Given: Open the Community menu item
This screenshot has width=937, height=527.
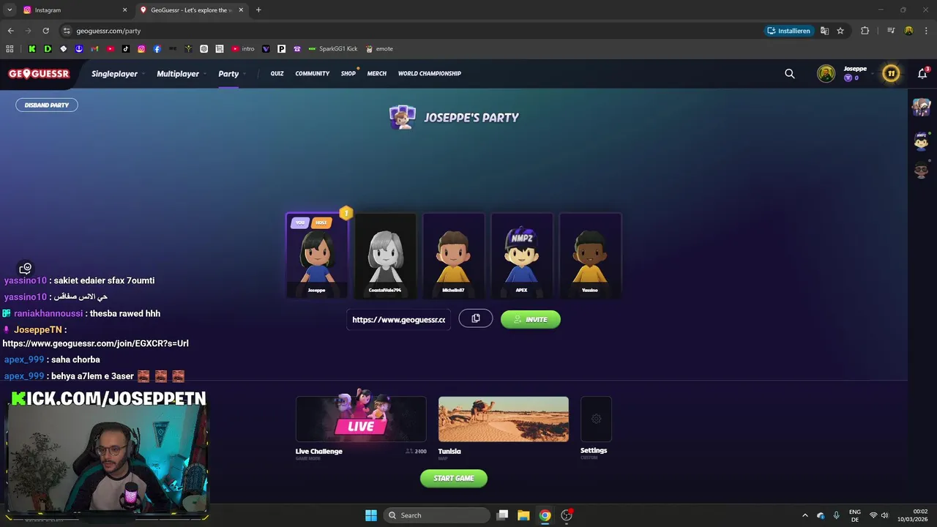Looking at the screenshot, I should pyautogui.click(x=313, y=73).
